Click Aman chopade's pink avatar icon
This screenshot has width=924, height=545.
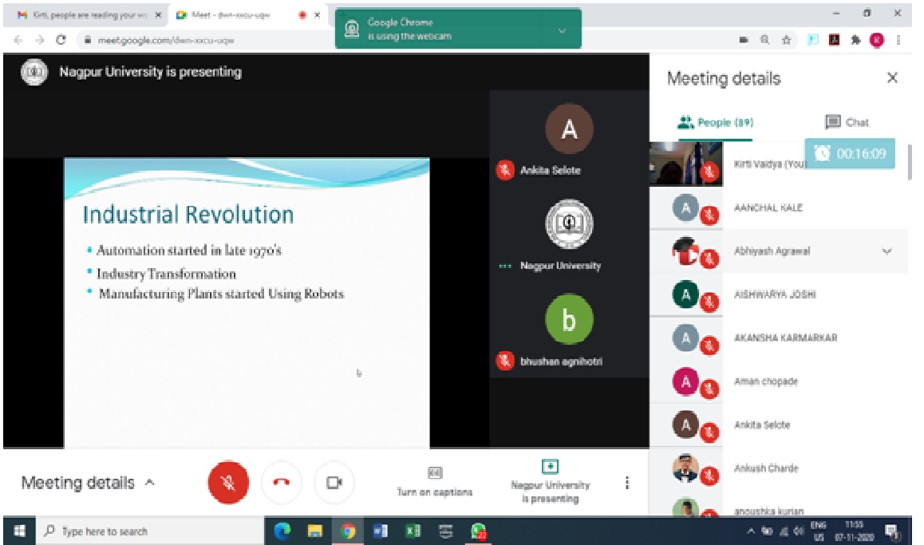click(685, 381)
